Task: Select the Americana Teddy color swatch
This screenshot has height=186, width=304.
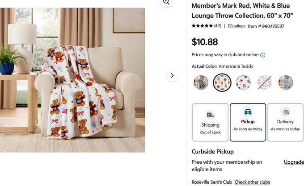Action: point(222,83)
